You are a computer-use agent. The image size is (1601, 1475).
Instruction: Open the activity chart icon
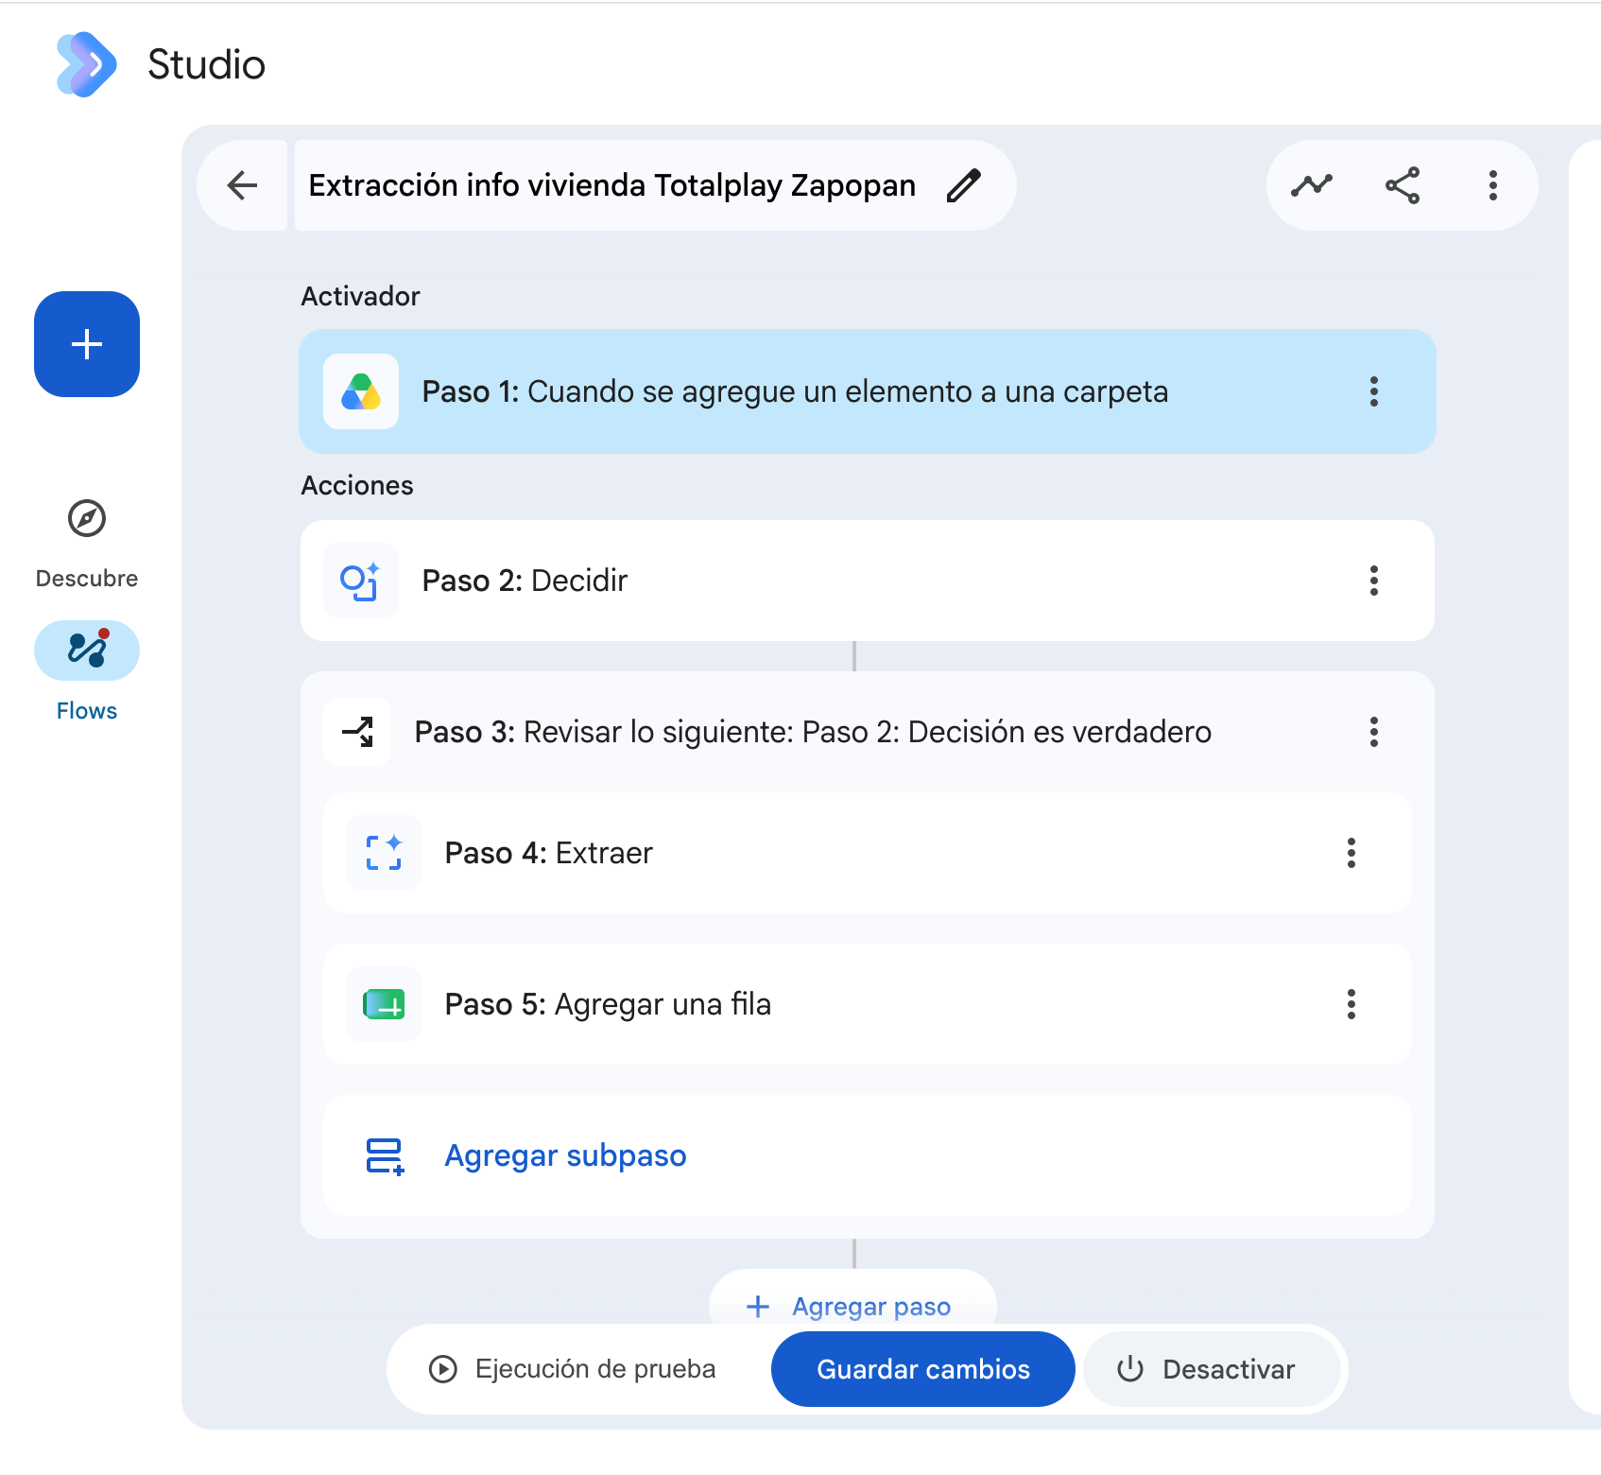[1312, 185]
